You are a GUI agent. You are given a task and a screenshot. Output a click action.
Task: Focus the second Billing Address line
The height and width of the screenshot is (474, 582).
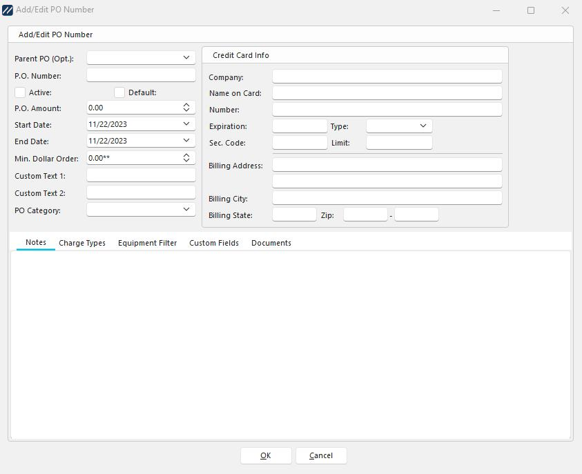pos(387,181)
